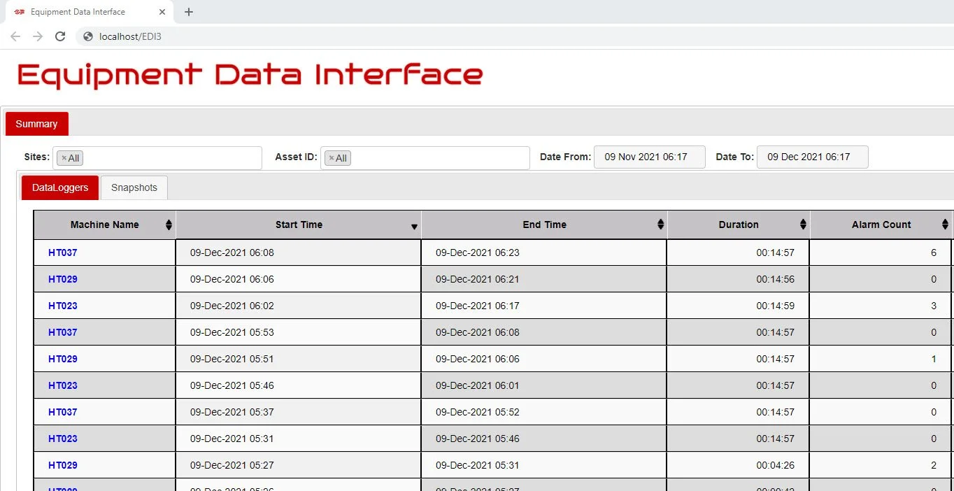Click the Duration column header text
The width and height of the screenshot is (954, 491).
tap(739, 225)
